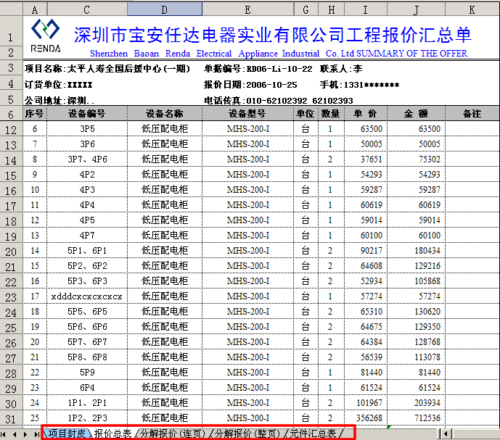Click the unit price cell 90217

[366, 251]
